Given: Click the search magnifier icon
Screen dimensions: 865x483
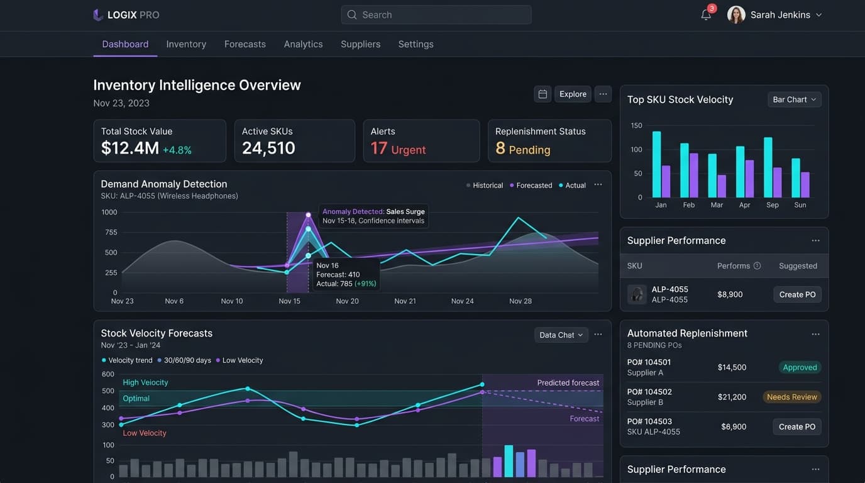Looking at the screenshot, I should tap(352, 14).
